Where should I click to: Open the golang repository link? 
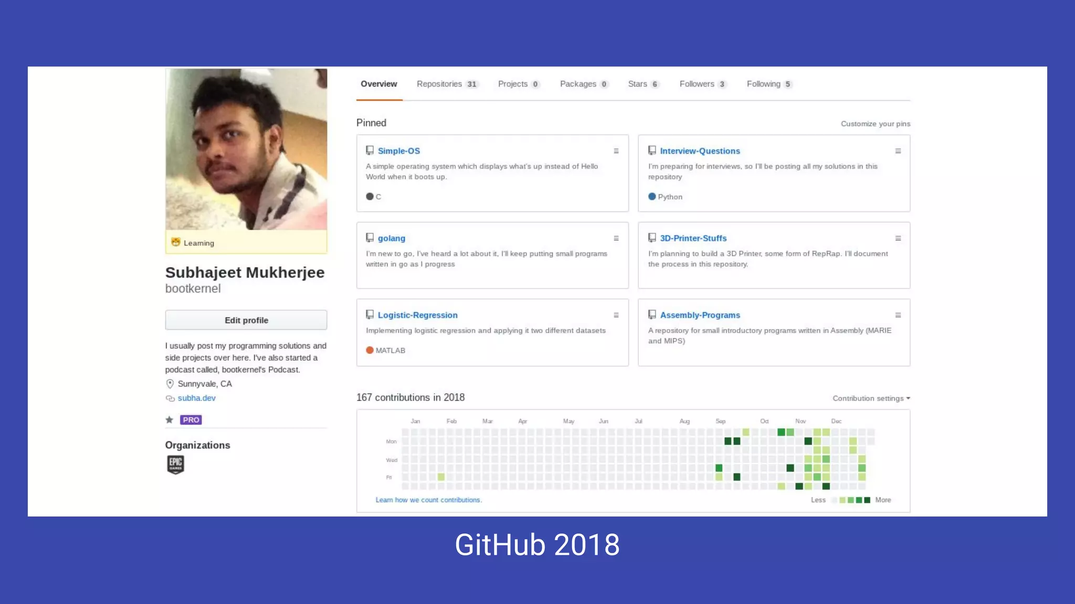[x=392, y=238]
